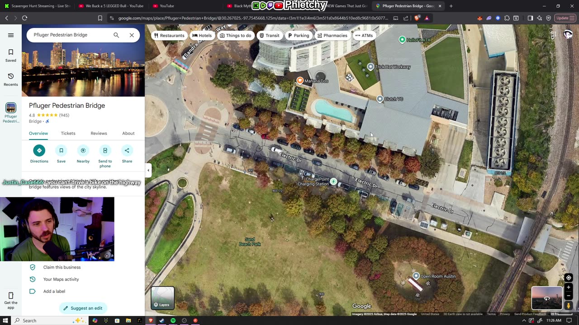Click Claim this business
Viewport: 579px width, 325px height.
[x=62, y=267]
